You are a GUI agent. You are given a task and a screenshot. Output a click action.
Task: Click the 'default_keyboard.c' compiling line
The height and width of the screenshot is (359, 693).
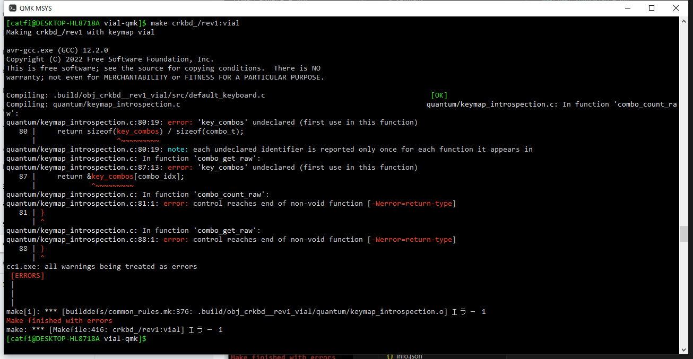coord(136,95)
